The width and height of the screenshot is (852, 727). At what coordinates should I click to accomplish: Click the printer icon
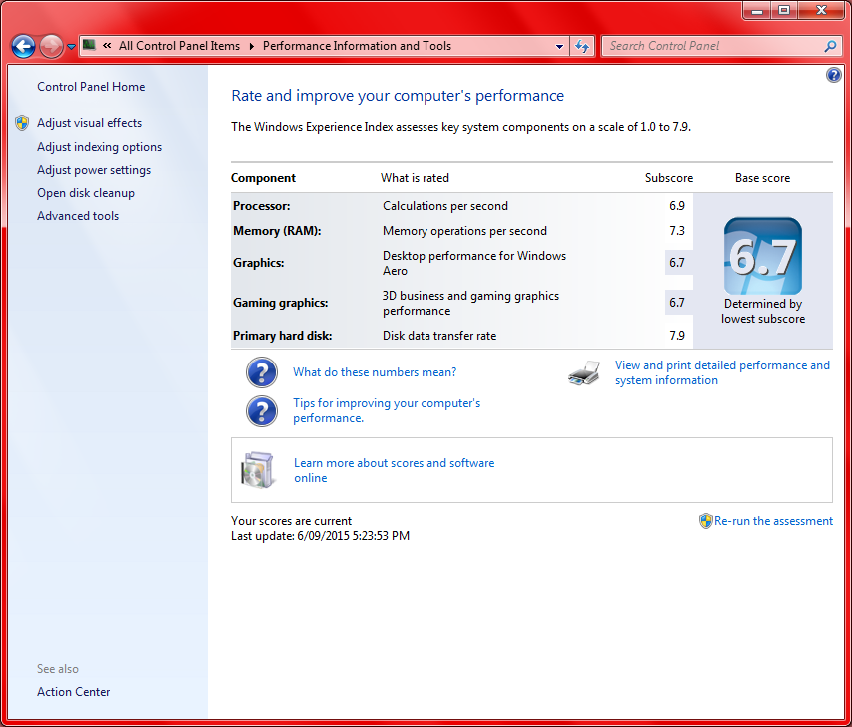coord(584,373)
